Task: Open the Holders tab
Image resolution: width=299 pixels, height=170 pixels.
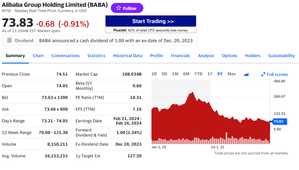Action: 253,56
